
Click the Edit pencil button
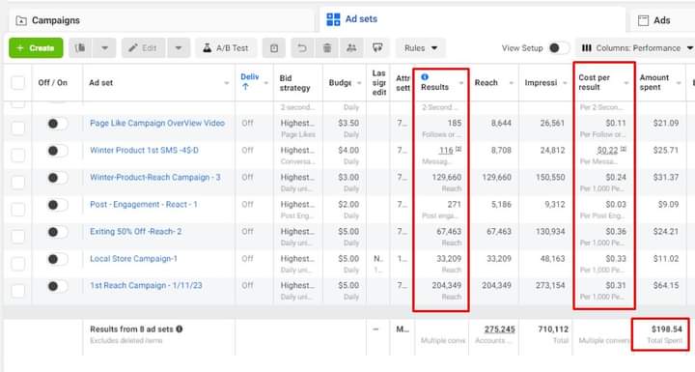click(143, 48)
